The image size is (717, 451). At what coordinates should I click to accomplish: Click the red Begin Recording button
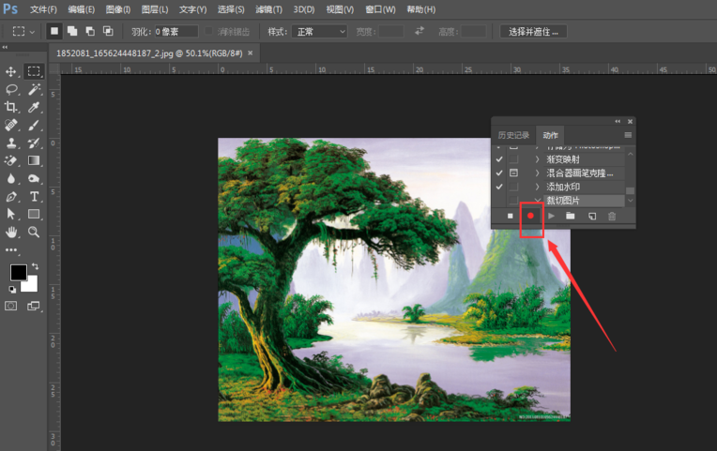[x=530, y=217]
